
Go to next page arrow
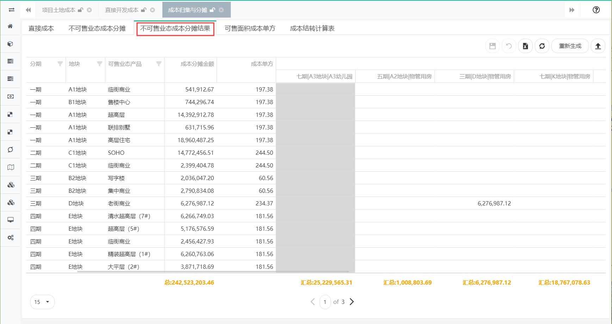(352, 302)
